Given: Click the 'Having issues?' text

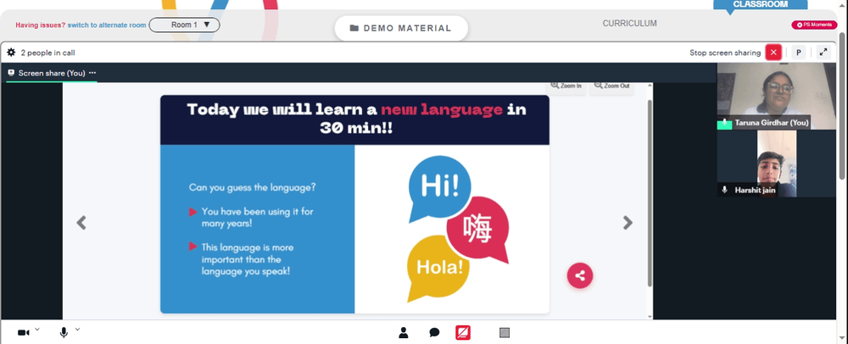Looking at the screenshot, I should pos(40,25).
